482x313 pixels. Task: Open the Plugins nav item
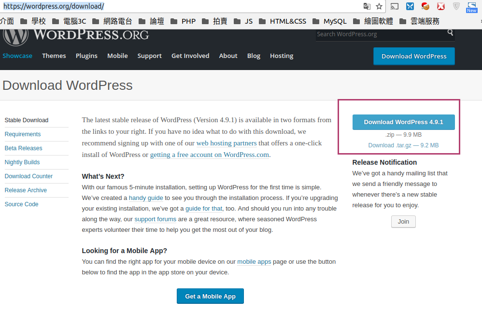(86, 56)
